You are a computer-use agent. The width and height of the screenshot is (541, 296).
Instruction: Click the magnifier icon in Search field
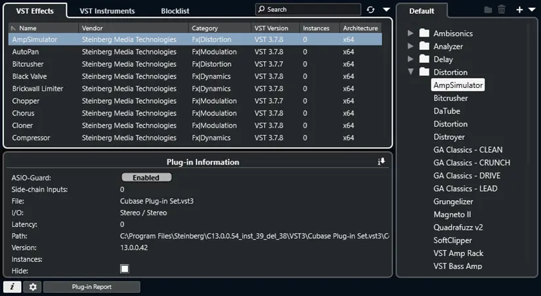(262, 9)
